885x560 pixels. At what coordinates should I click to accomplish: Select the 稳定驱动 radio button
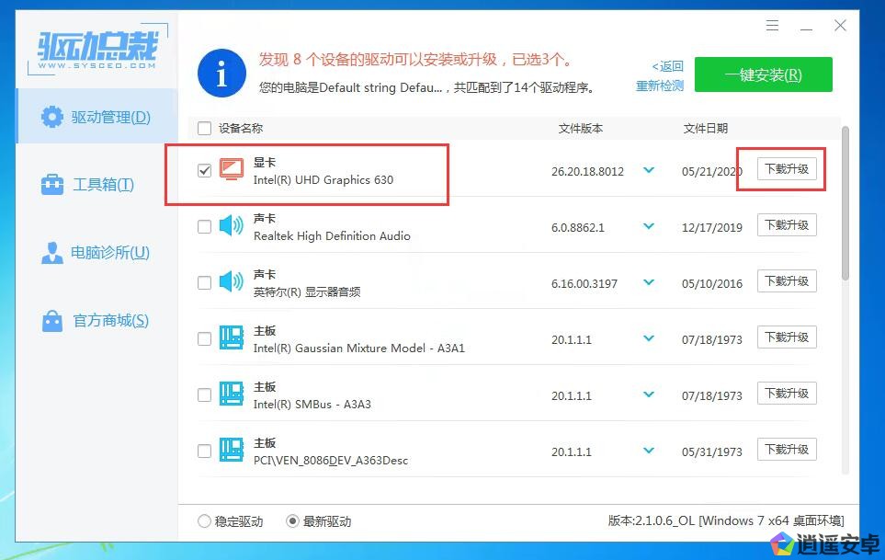point(204,521)
